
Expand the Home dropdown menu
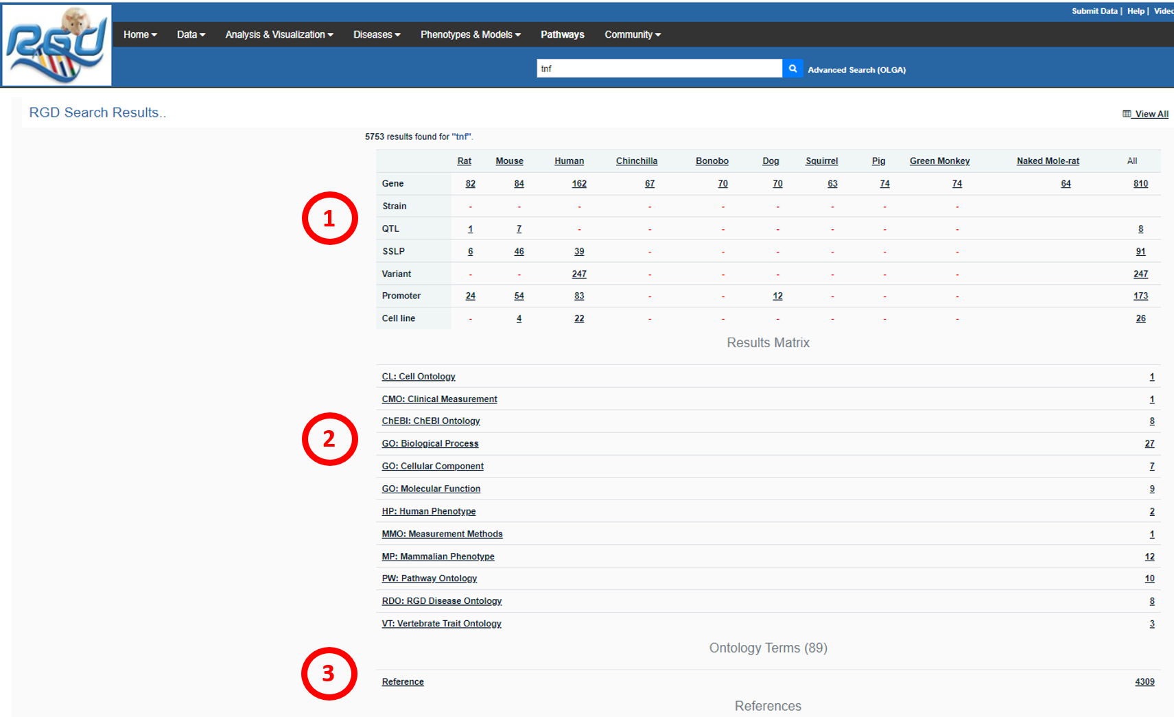pyautogui.click(x=140, y=34)
